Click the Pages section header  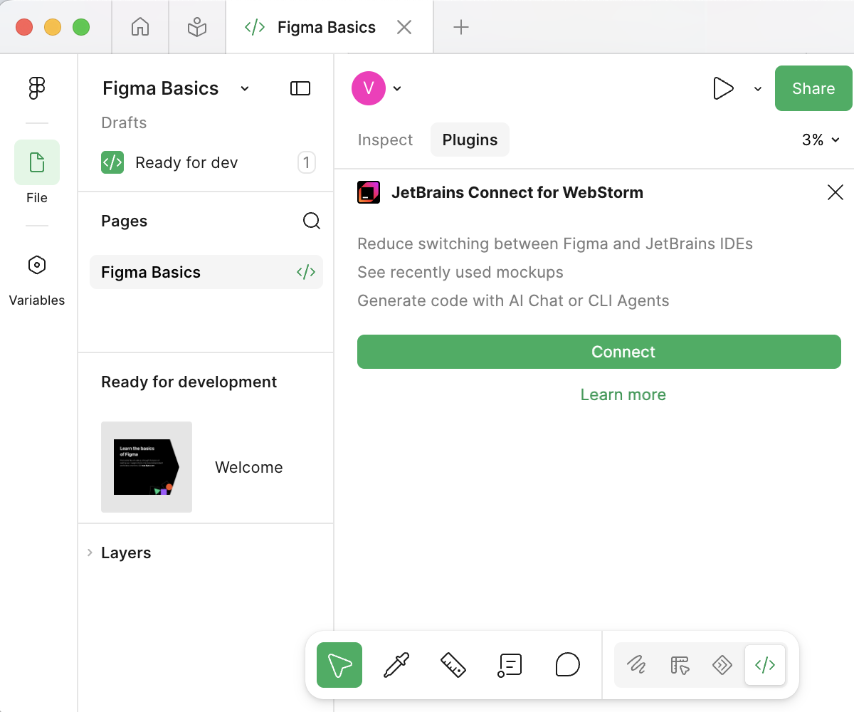tap(125, 221)
